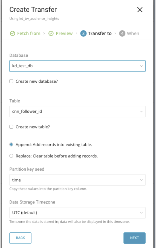Click the NEXT button
Image resolution: width=156 pixels, height=248 pixels.
pos(134,238)
